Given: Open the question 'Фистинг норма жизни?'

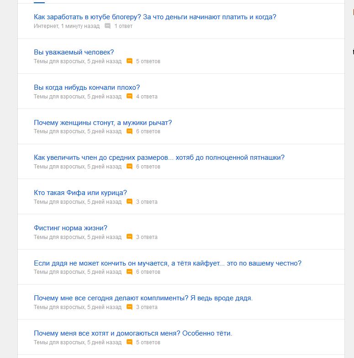Looking at the screenshot, I should 70,228.
